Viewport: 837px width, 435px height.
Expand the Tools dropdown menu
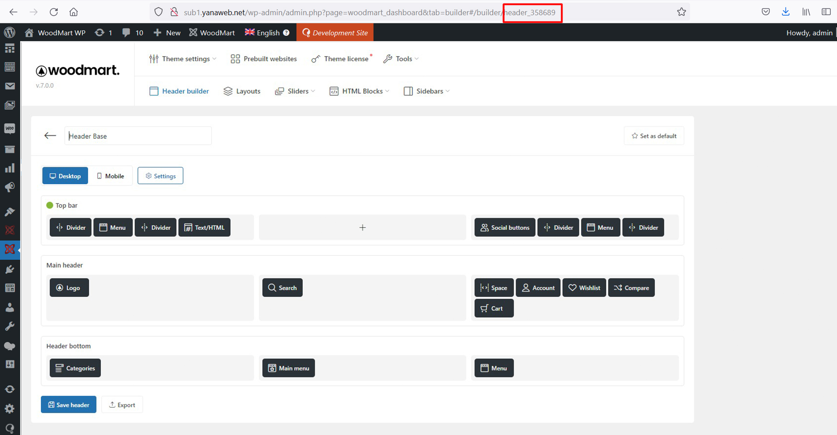(401, 59)
